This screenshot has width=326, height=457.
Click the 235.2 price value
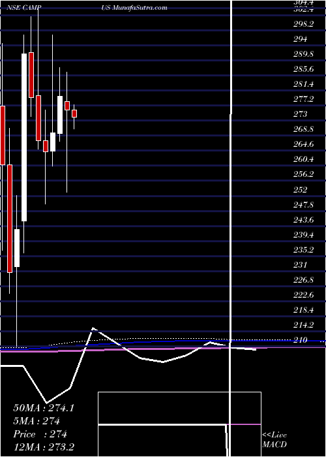tap(303, 250)
